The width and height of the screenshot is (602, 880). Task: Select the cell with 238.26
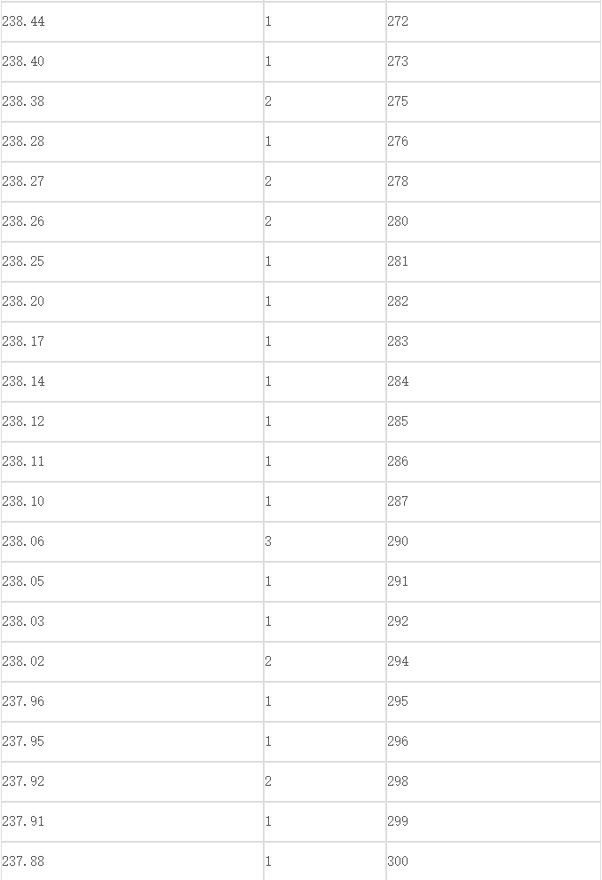(x=131, y=221)
